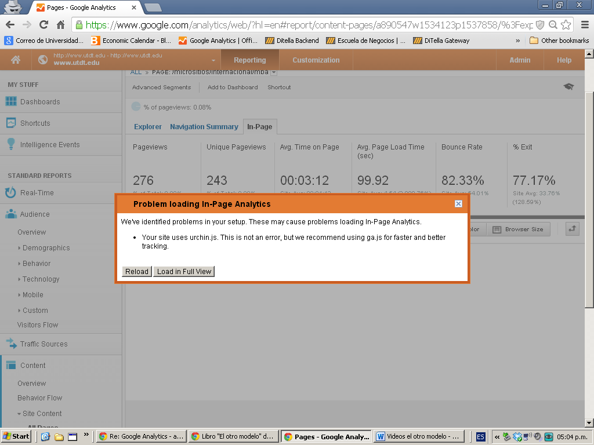Click the Shortcut link
This screenshot has height=445, width=594.
(x=279, y=87)
